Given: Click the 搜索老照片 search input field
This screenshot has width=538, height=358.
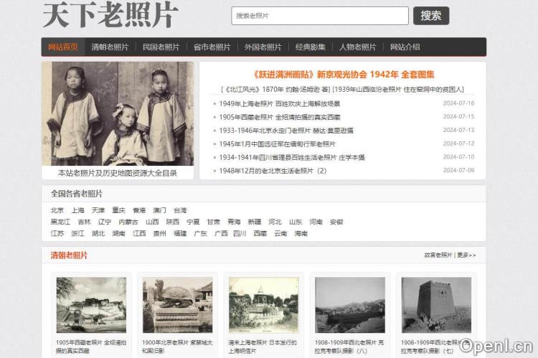Looking at the screenshot, I should (319, 16).
